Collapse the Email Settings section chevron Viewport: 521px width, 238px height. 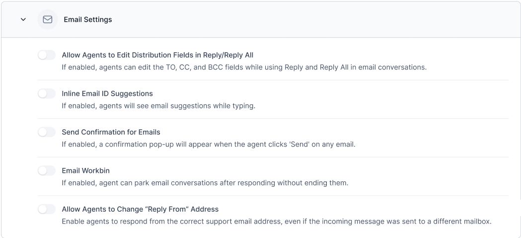pyautogui.click(x=23, y=20)
